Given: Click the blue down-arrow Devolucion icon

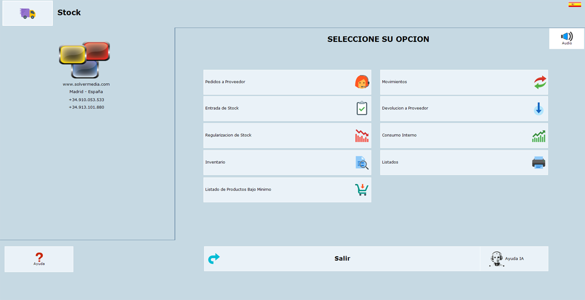Looking at the screenshot, I should 539,108.
